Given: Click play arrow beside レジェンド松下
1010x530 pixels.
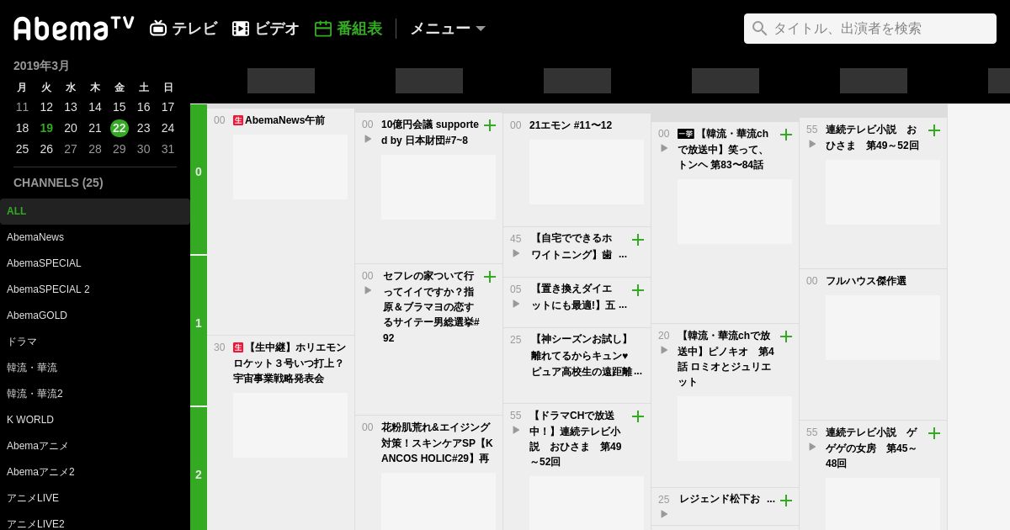Looking at the screenshot, I should coord(664,514).
